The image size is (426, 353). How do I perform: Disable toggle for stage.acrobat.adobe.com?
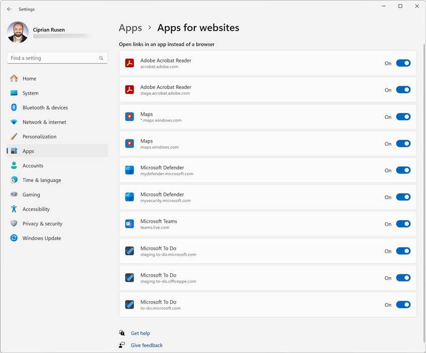coord(403,90)
